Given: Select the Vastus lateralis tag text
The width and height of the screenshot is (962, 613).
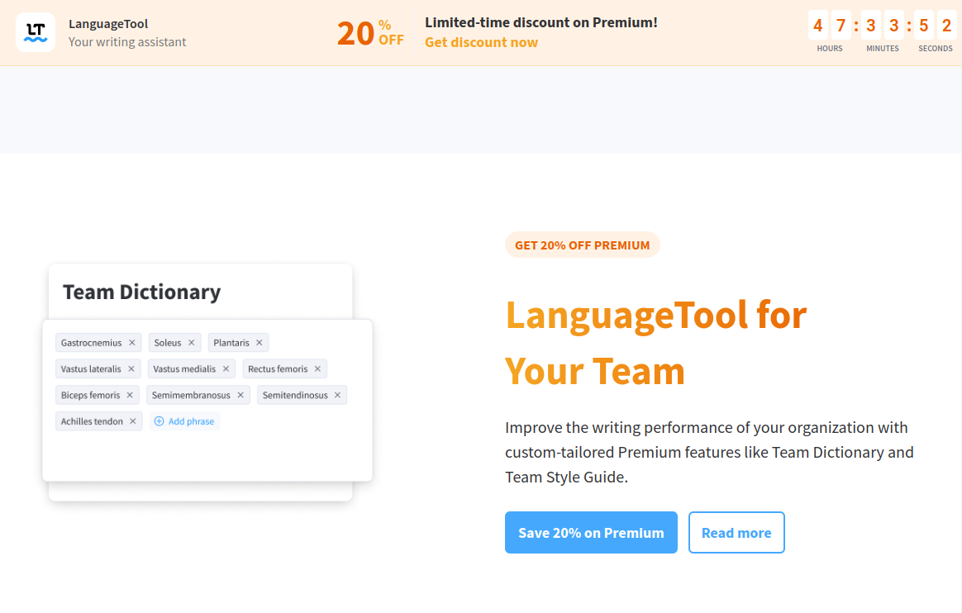Looking at the screenshot, I should click(x=91, y=369).
